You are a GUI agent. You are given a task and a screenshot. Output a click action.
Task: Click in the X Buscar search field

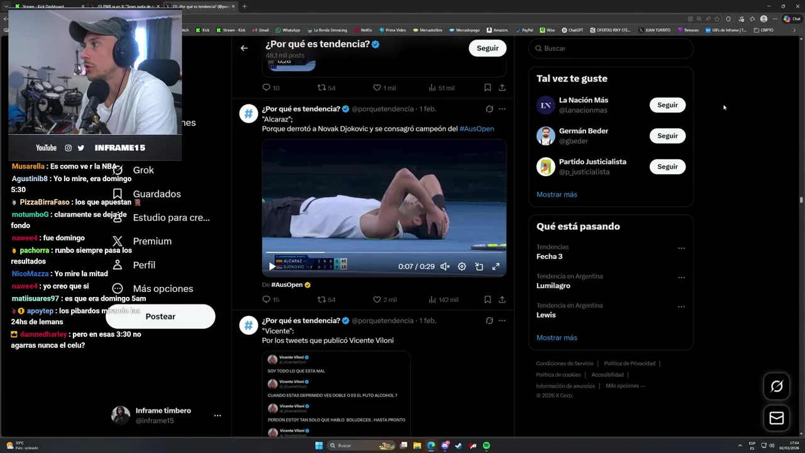tap(611, 48)
